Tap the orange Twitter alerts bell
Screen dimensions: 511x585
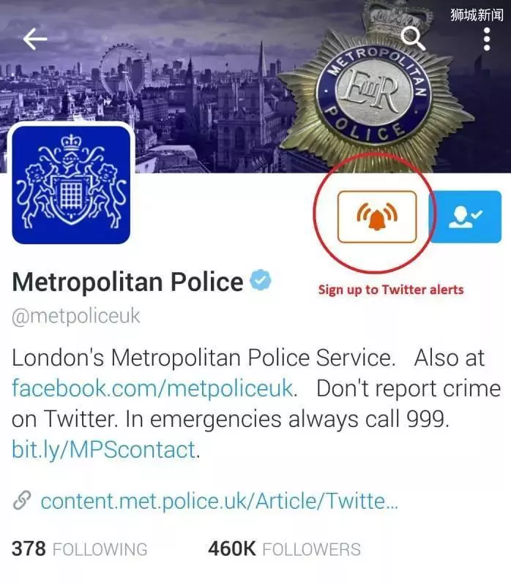click(377, 216)
